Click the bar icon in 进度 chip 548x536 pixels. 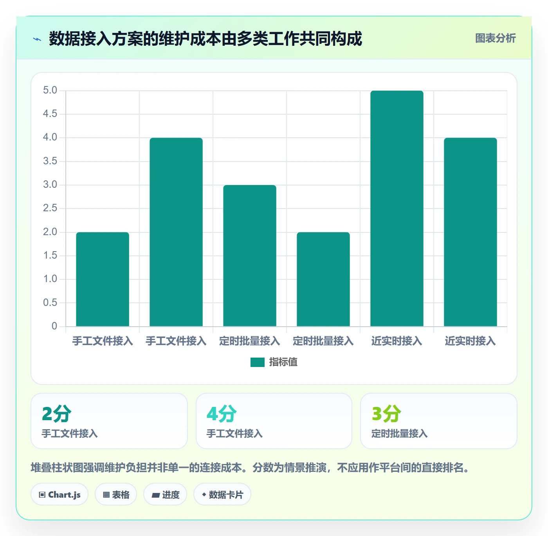coord(155,495)
